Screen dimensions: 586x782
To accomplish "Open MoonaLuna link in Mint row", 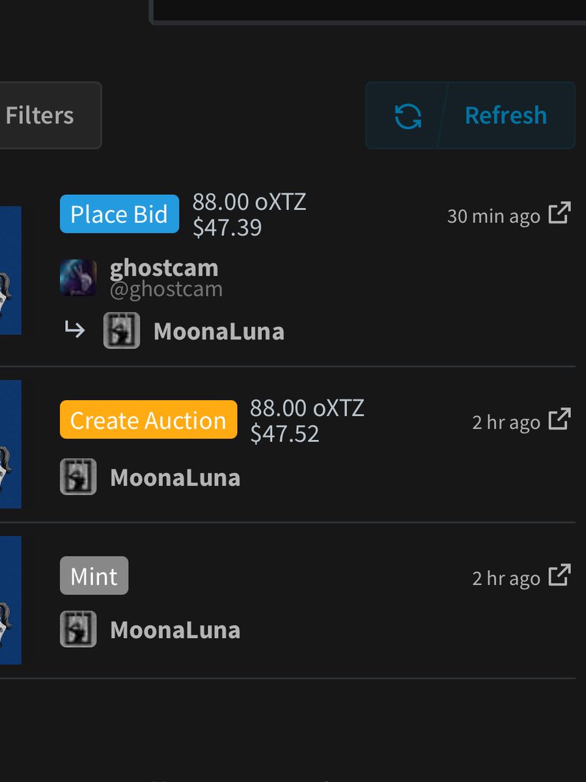I will 175,630.
